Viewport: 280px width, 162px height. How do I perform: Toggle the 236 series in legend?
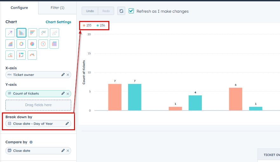[x=101, y=25]
